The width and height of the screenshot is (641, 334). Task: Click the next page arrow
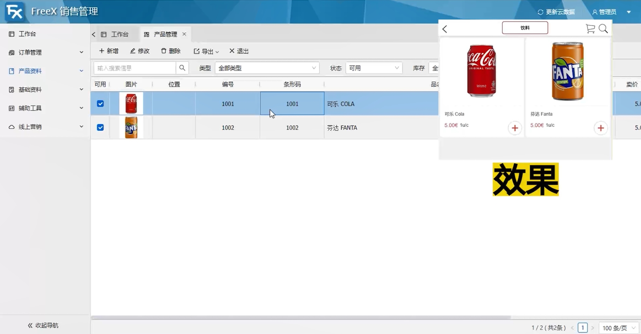pyautogui.click(x=593, y=328)
